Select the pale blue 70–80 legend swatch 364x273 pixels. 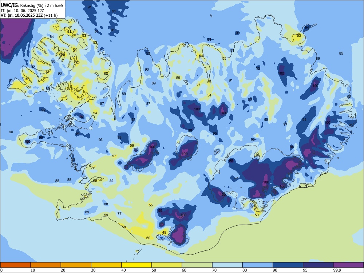227,265
